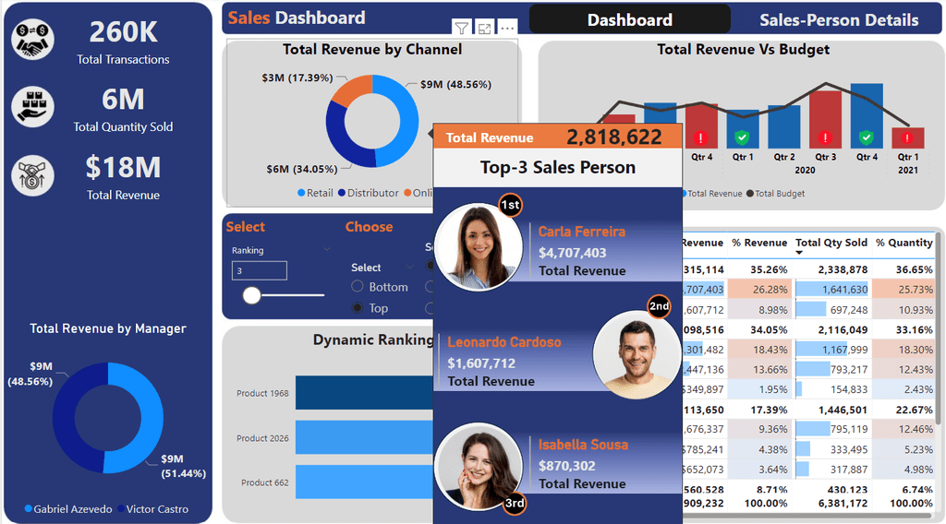Select the Top radio option

(x=358, y=308)
